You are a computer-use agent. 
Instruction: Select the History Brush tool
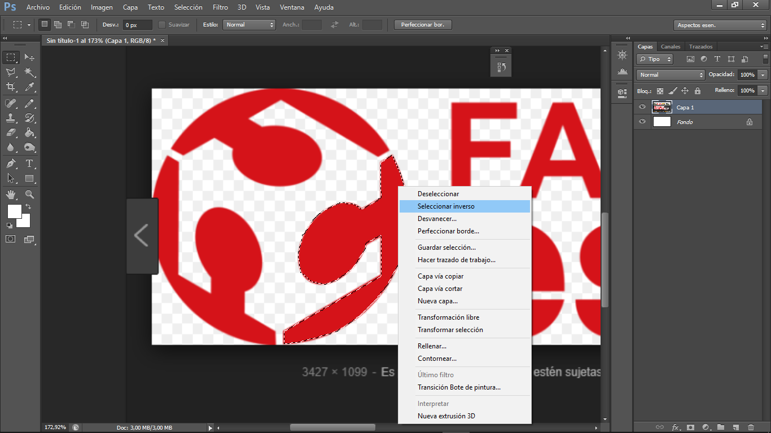(x=29, y=118)
